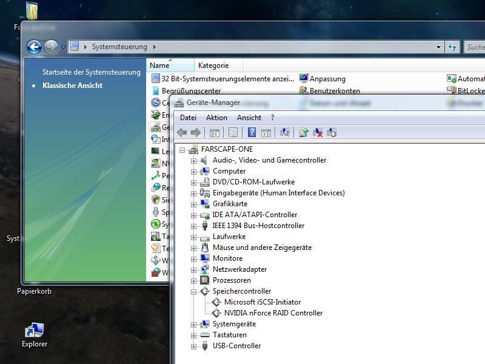Sort by the Kategorie column header
Screen dimensions: 485x364
pos(219,66)
